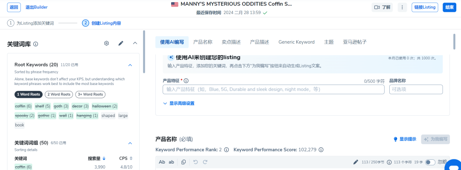
Task: Click the redo arrow in title toolbar
Action: click(205, 162)
